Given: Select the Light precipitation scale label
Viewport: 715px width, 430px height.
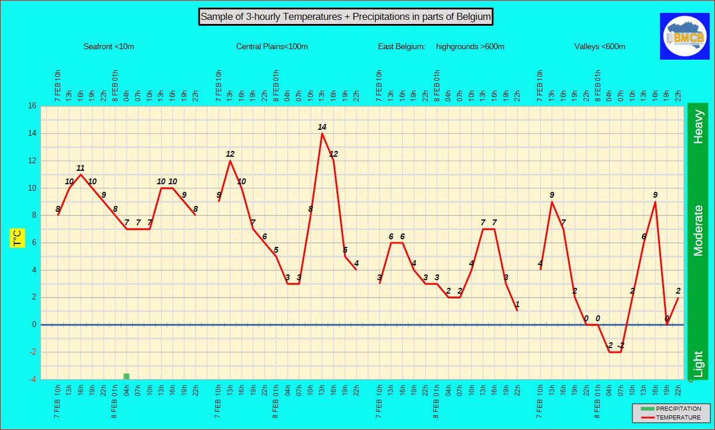Looking at the screenshot, I should 698,364.
